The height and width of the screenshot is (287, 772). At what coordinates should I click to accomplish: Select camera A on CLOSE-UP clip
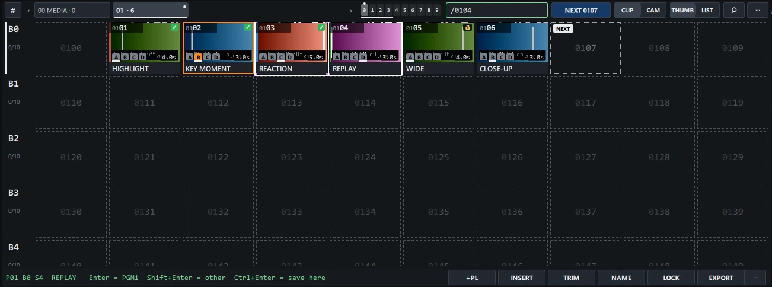[484, 58]
